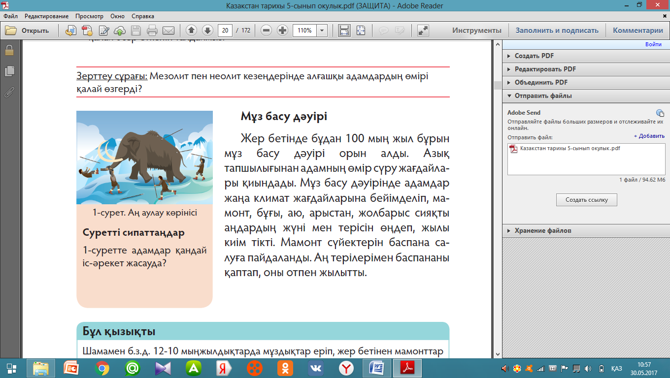Open the attachments paperclip panel

(x=9, y=92)
